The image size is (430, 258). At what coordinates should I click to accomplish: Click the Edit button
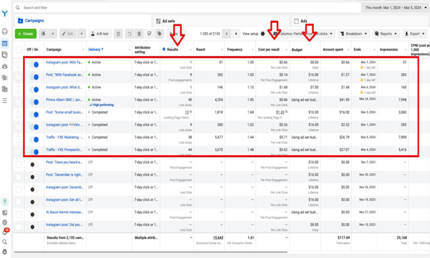[68, 33]
